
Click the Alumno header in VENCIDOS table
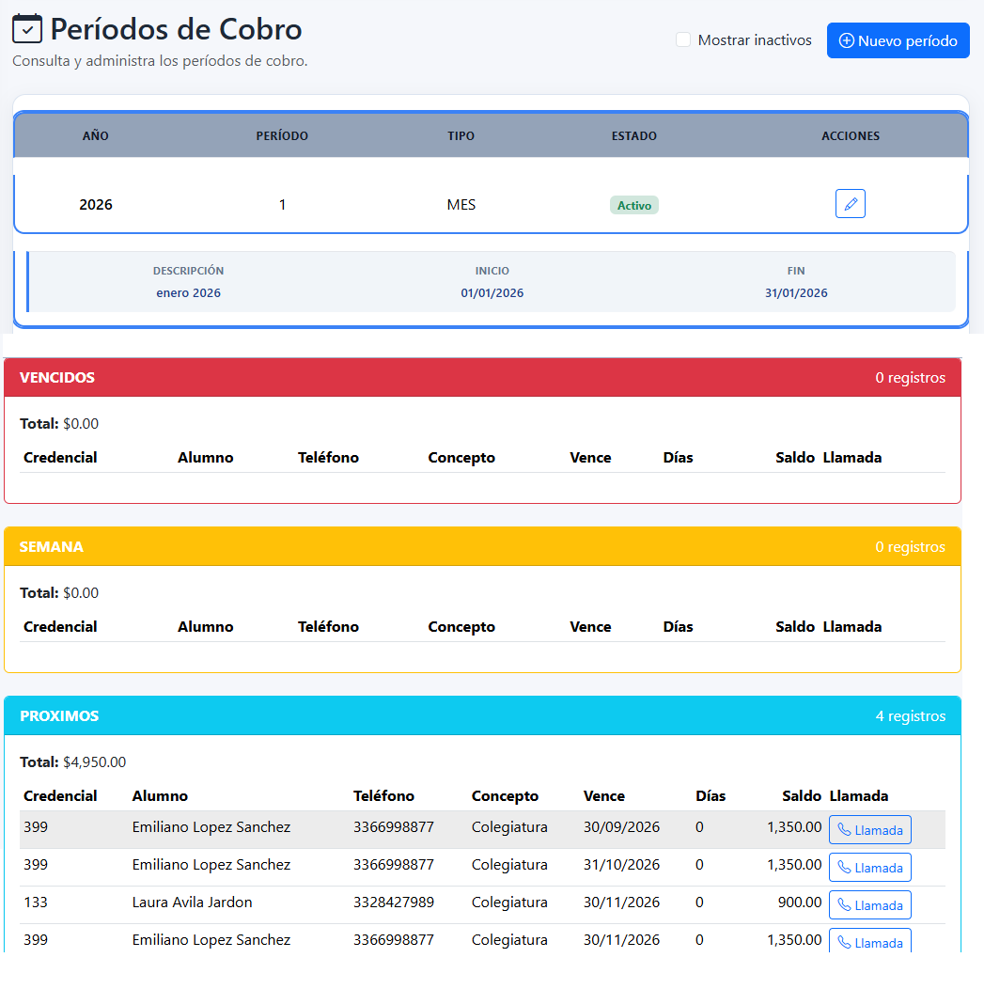[206, 457]
